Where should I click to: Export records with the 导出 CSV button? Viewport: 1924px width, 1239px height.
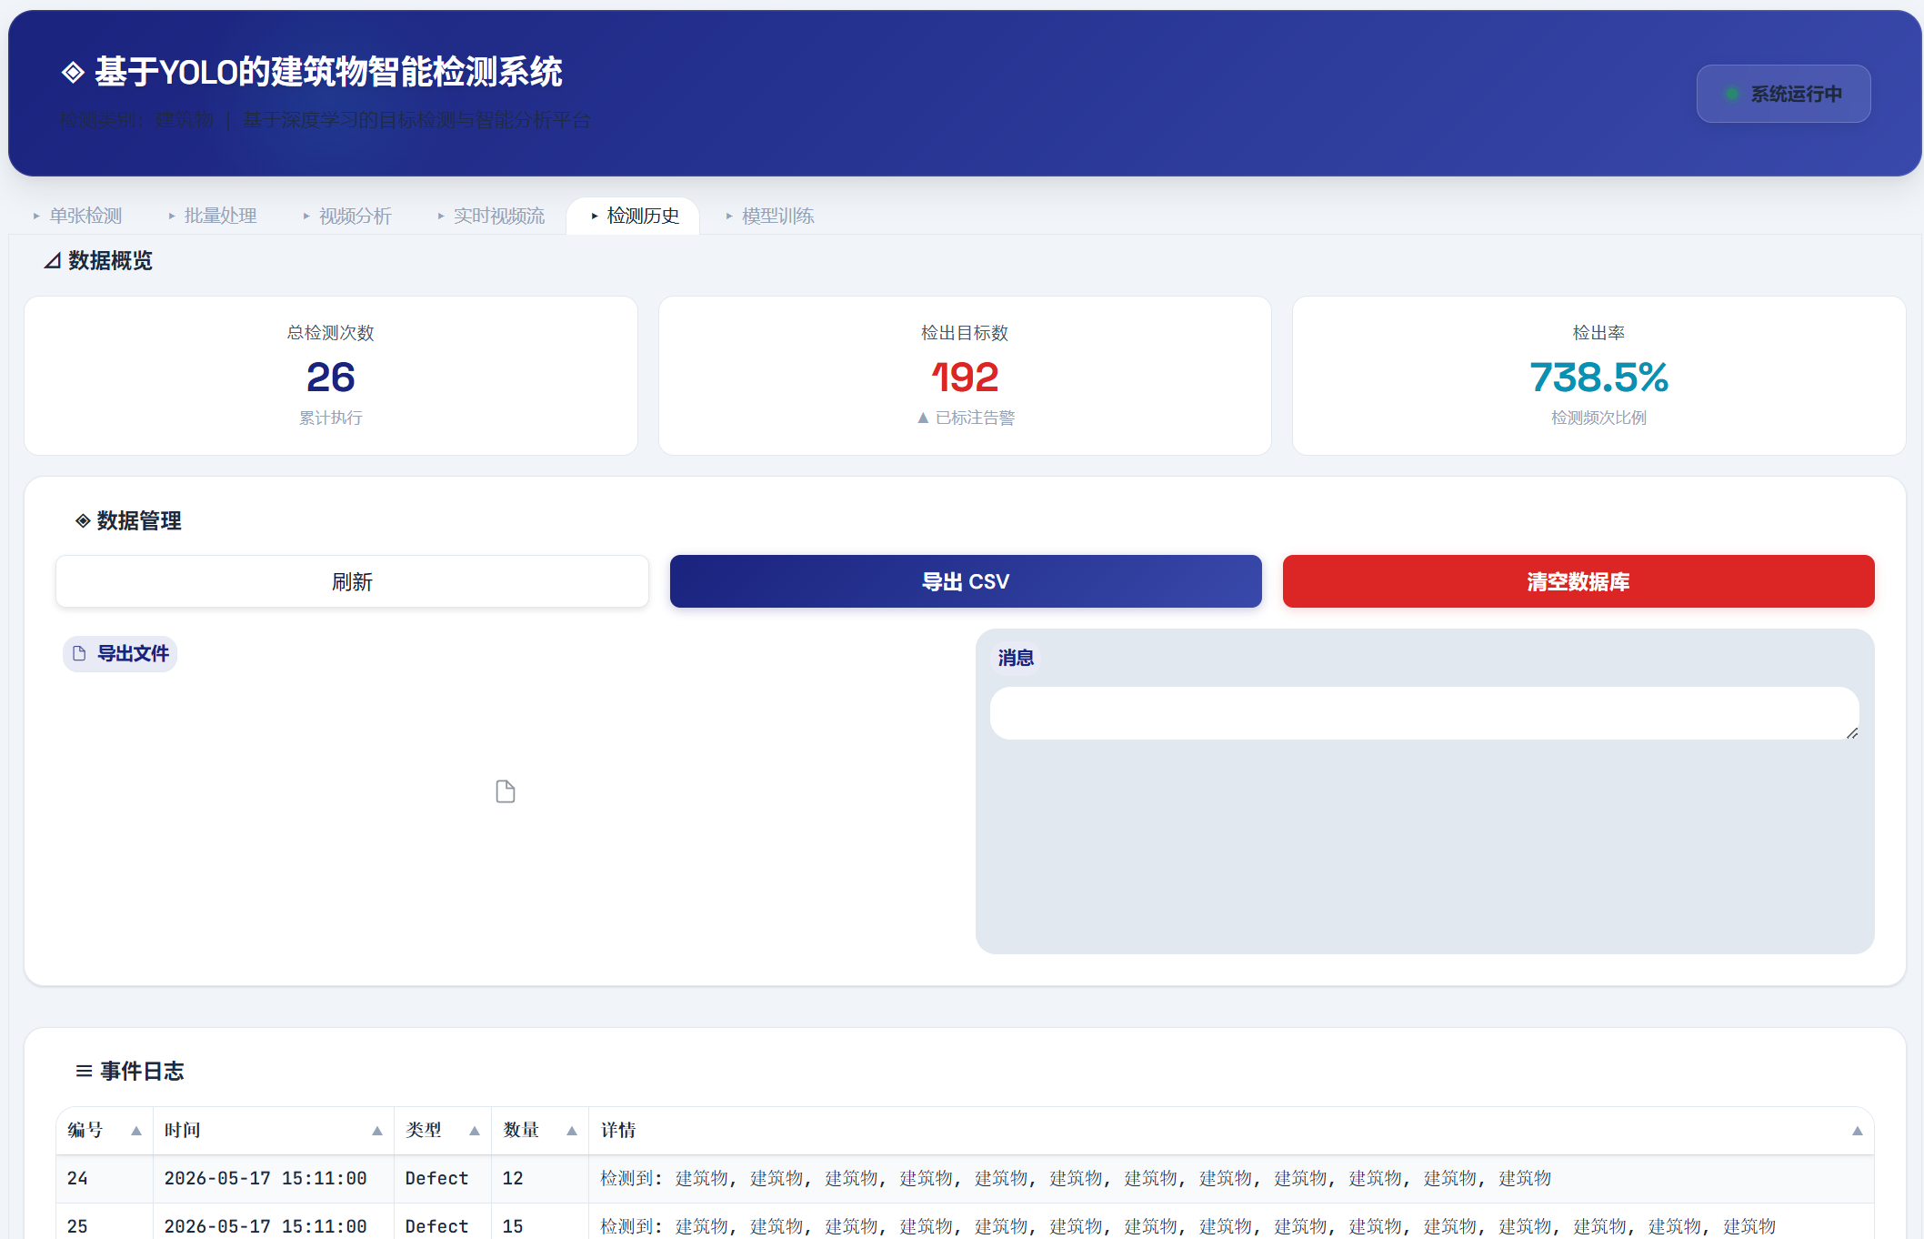(x=966, y=581)
